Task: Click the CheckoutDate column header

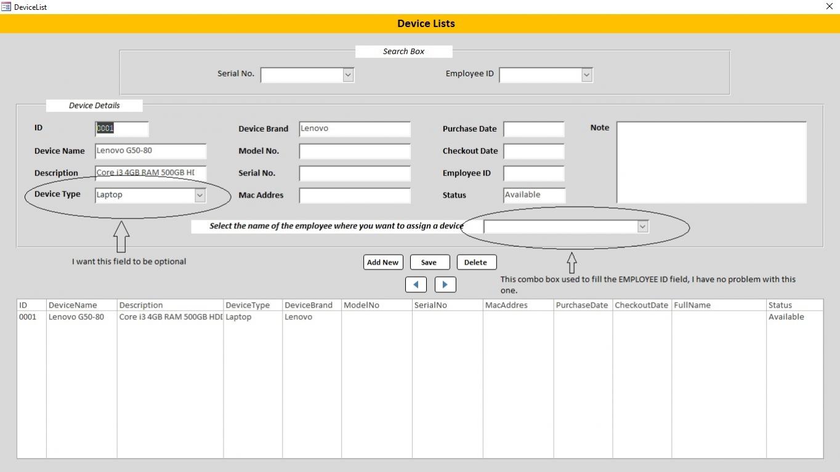Action: (642, 305)
